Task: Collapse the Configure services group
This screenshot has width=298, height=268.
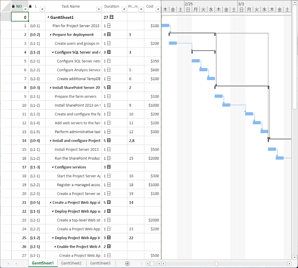Action: pyautogui.click(x=53, y=167)
